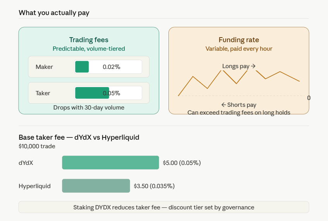Screen dimensions: 328x221
Task: Click the Staking DYDX governance note banner
Action: point(164,207)
